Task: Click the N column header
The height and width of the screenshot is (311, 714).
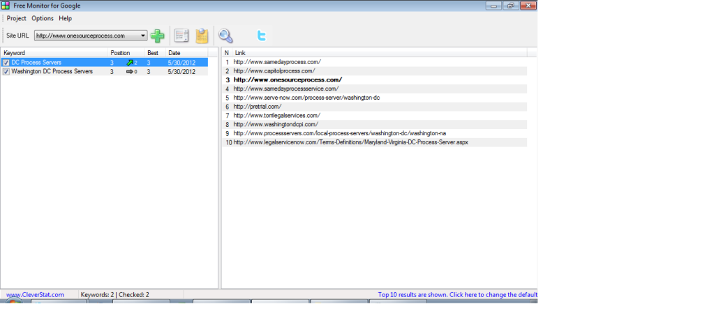Action: click(x=228, y=53)
